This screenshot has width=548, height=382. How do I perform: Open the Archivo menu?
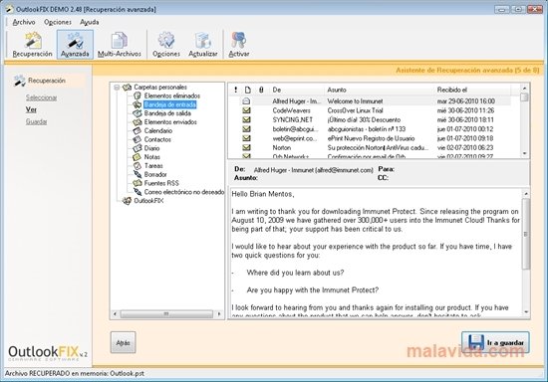pos(24,22)
